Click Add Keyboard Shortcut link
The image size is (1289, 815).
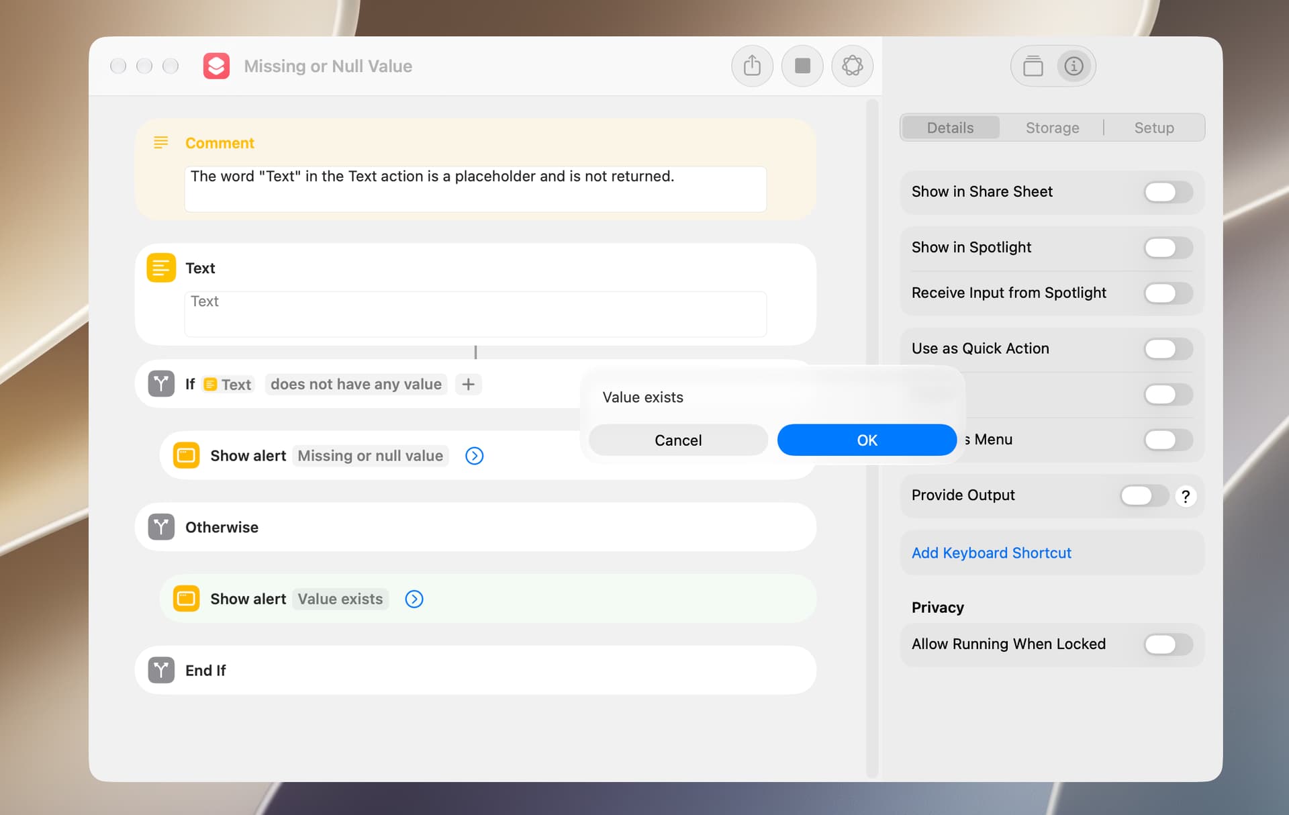coord(991,553)
